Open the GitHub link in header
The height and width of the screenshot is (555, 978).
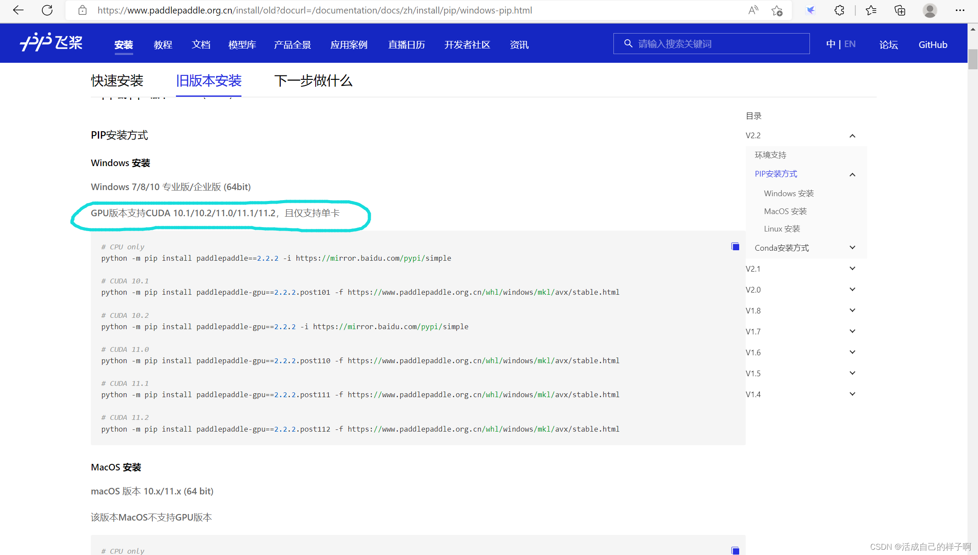[x=933, y=45]
